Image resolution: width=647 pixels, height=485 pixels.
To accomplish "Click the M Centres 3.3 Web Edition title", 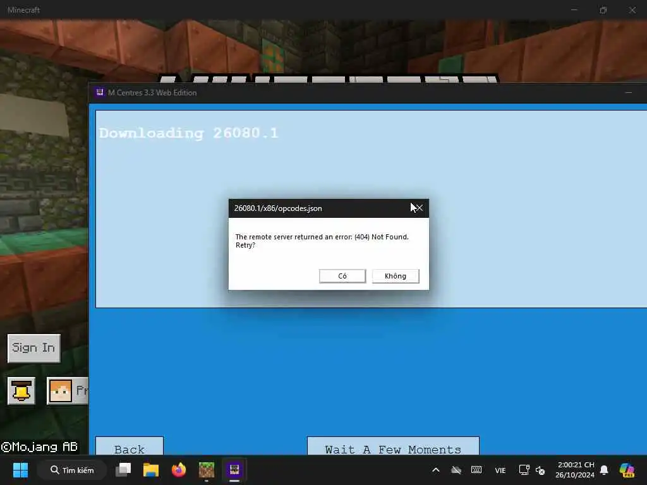I will point(152,93).
